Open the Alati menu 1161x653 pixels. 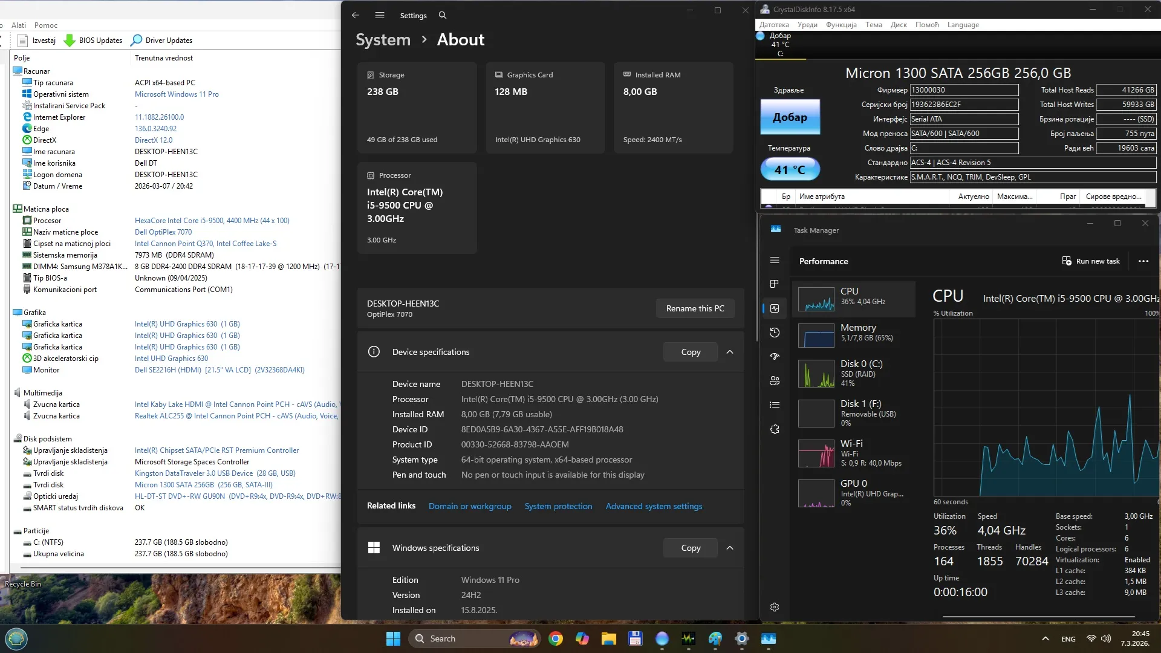pos(19,25)
